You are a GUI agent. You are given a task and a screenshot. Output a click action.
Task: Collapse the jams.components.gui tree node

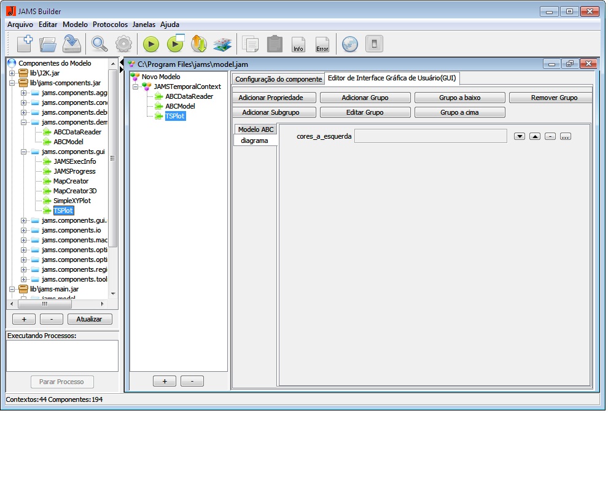24,152
